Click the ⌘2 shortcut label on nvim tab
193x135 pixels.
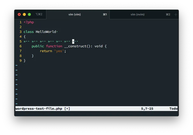(x=168, y=14)
